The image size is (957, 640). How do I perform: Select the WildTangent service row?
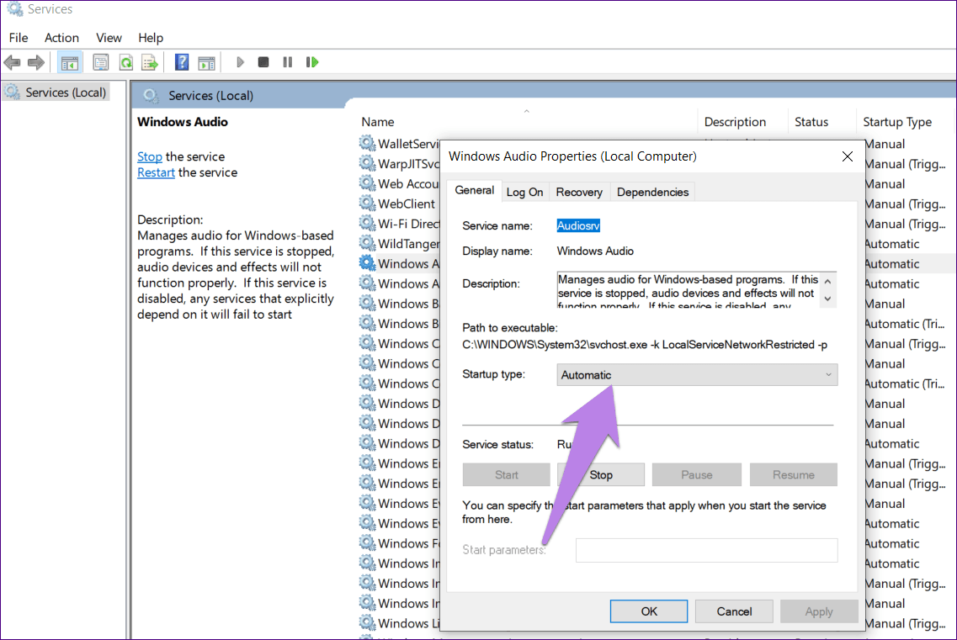[408, 244]
